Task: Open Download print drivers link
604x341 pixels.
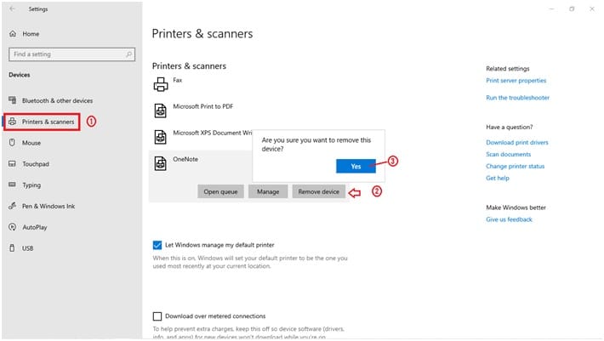Action: [517, 142]
